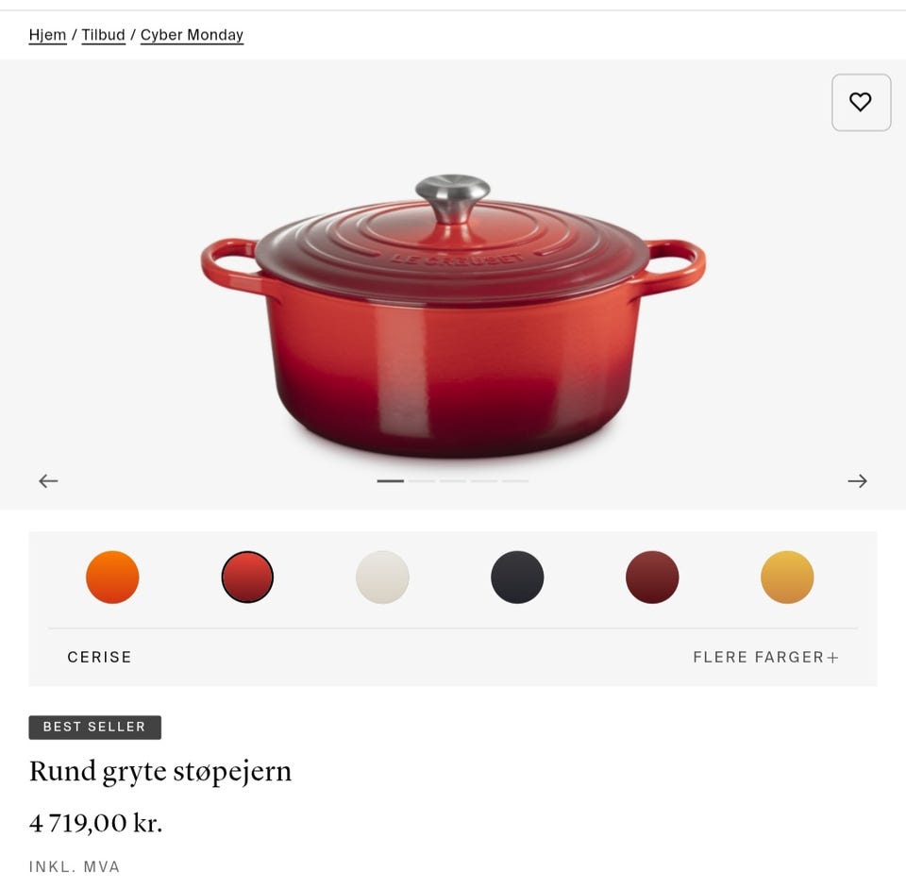
Task: Open the Tilbud breadcrumb link
Action: (103, 35)
